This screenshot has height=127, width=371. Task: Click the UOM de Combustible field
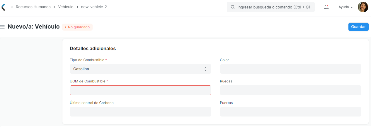pos(140,90)
